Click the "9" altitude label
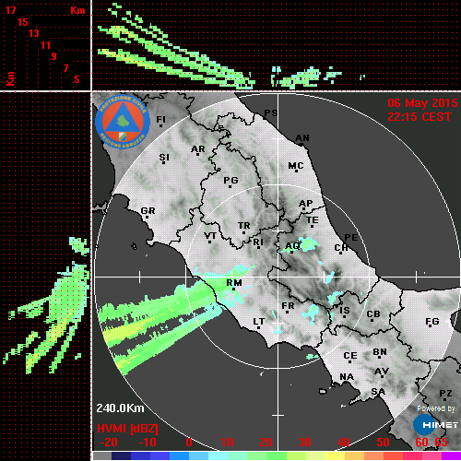This screenshot has width=461, height=461. pyautogui.click(x=54, y=56)
